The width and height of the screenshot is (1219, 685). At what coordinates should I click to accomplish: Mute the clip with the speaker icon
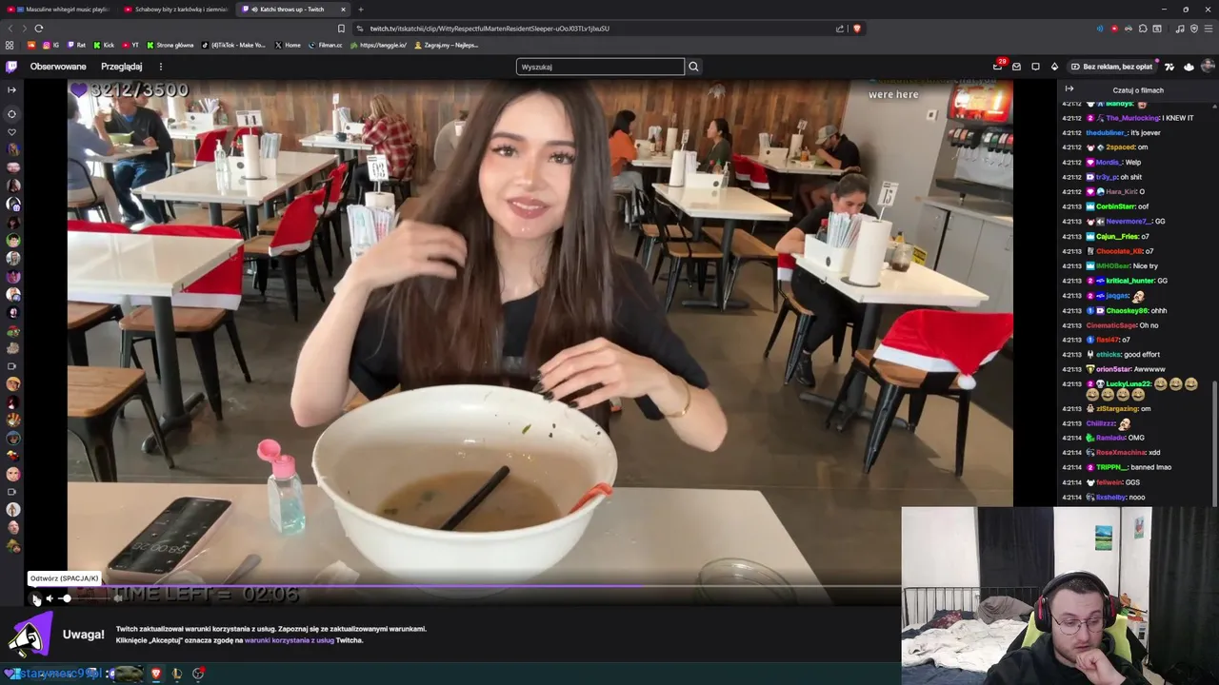(50, 598)
